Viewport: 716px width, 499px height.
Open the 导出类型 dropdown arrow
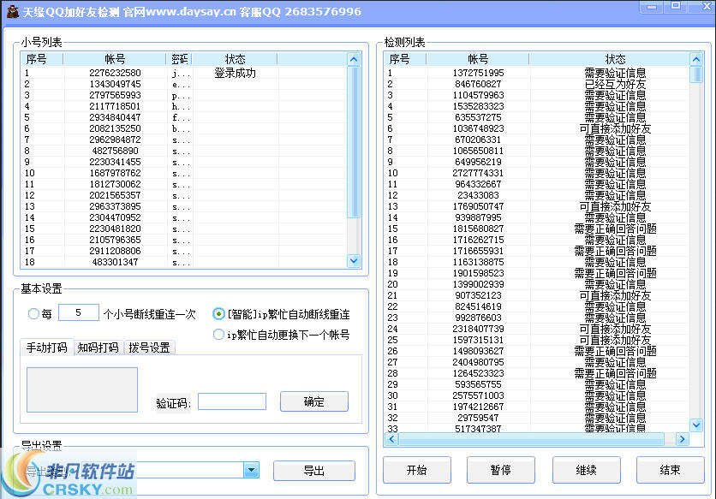[251, 470]
